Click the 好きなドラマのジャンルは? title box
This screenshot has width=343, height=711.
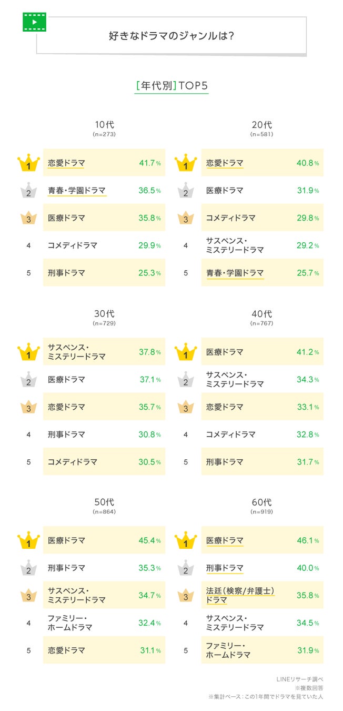[x=171, y=36]
